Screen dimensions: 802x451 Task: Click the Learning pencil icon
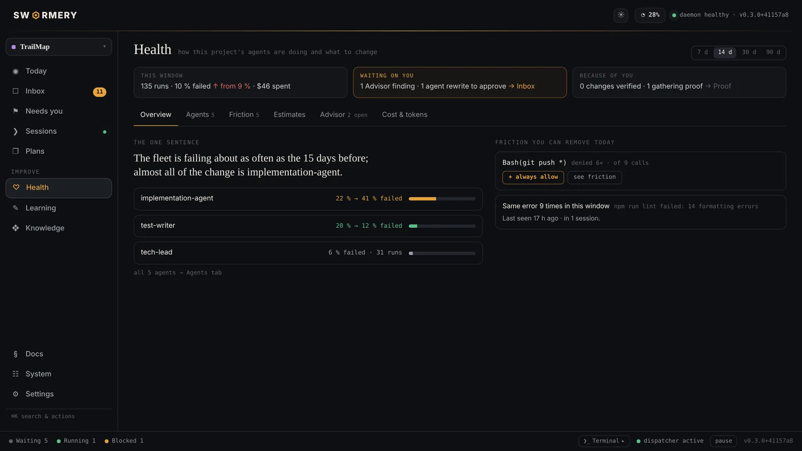pos(16,208)
